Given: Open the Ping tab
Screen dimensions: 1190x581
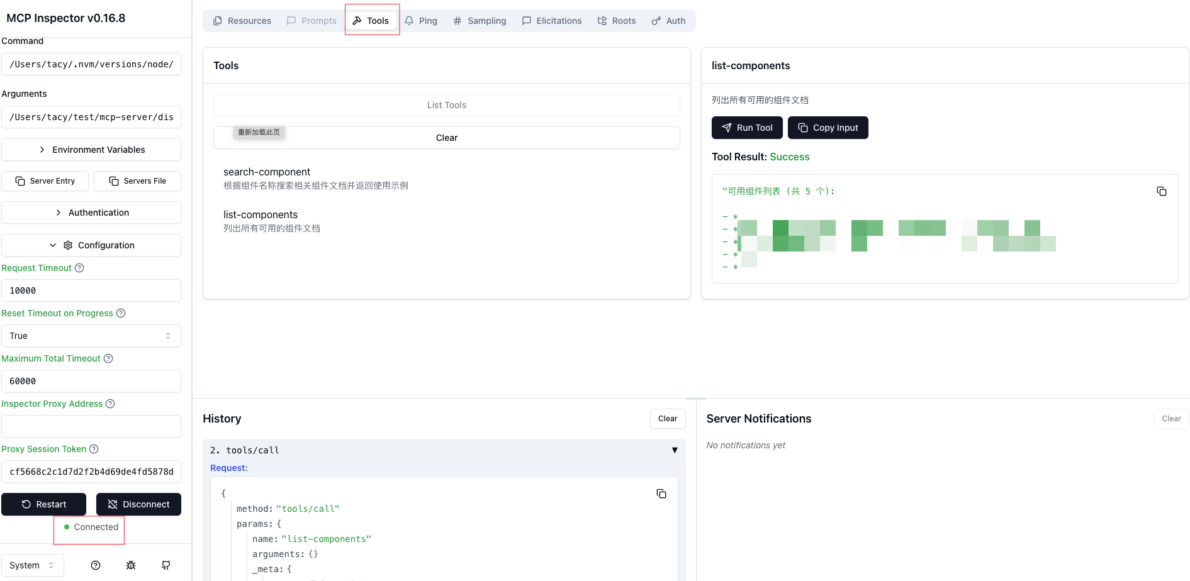Looking at the screenshot, I should pyautogui.click(x=421, y=21).
